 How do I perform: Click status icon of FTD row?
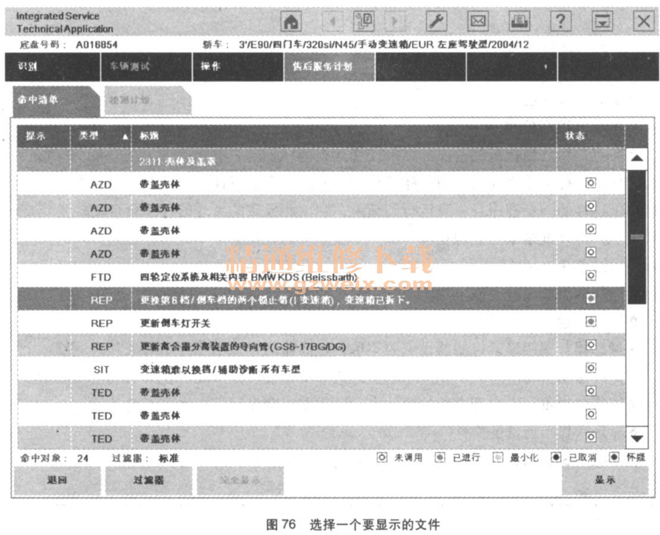(x=590, y=275)
